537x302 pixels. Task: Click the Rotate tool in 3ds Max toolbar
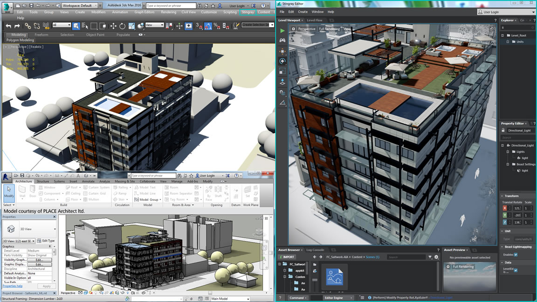tap(122, 26)
